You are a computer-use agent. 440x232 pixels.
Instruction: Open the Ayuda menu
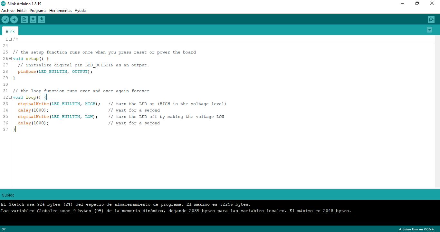click(x=80, y=11)
